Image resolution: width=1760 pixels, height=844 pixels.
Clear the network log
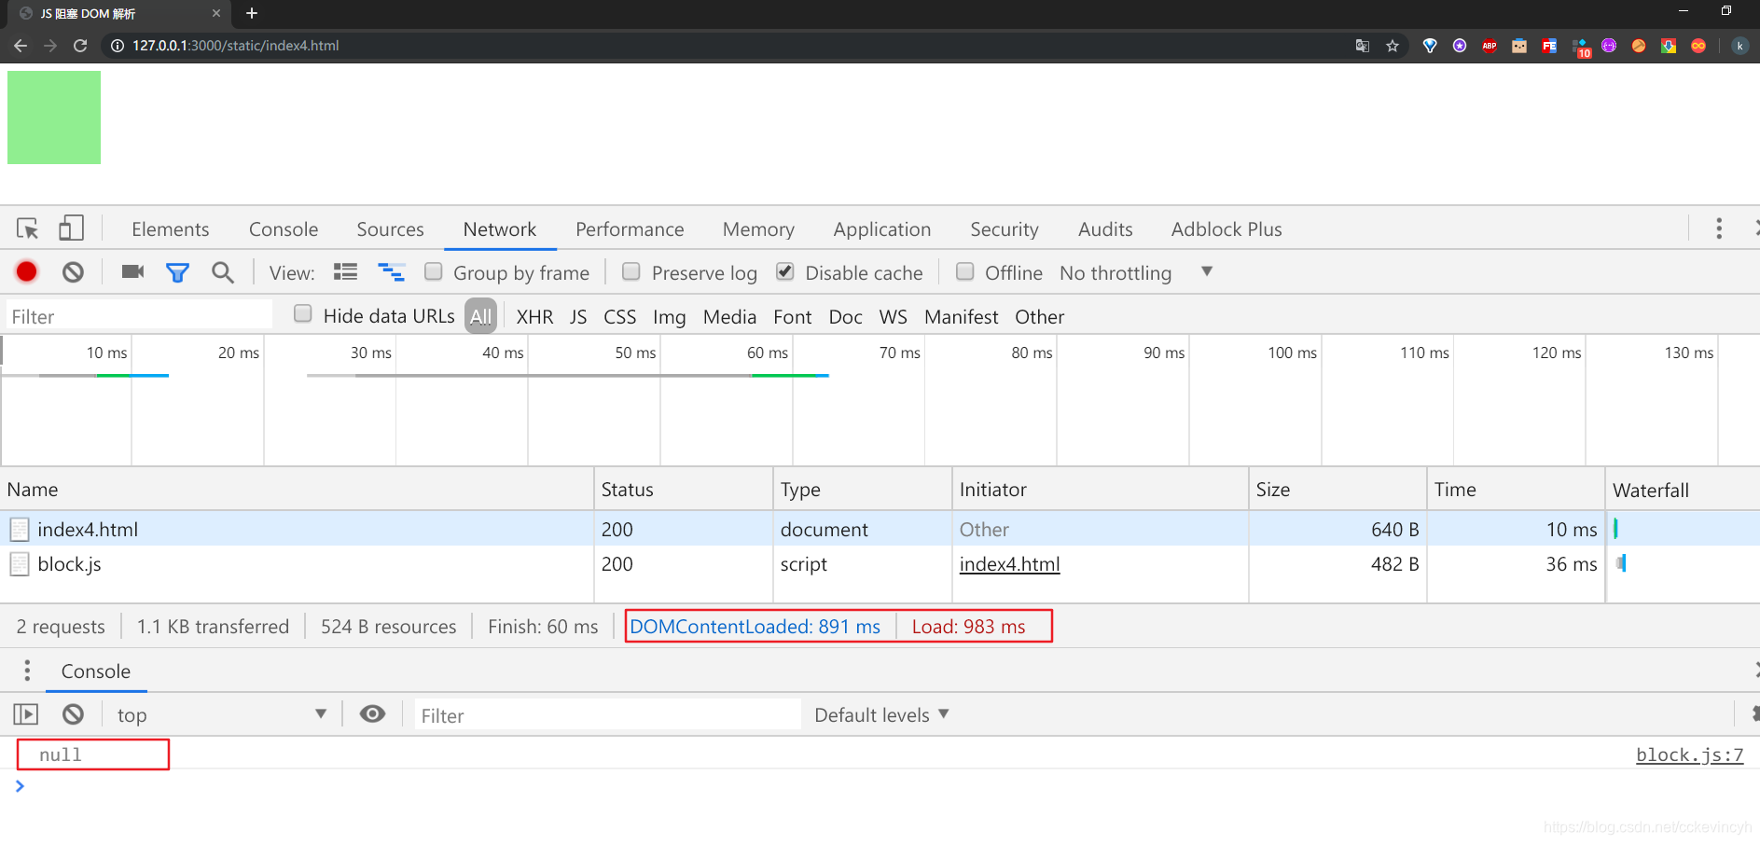coord(73,271)
